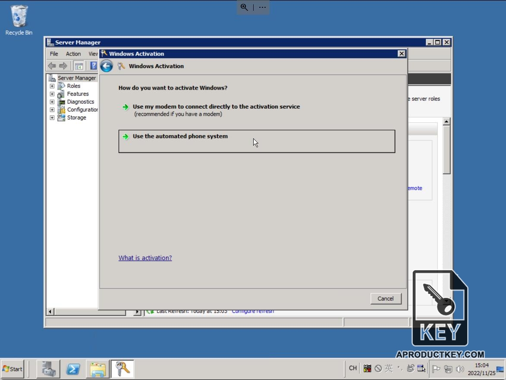
Task: Click the Diagnostics icon in the tree
Action: pos(61,102)
